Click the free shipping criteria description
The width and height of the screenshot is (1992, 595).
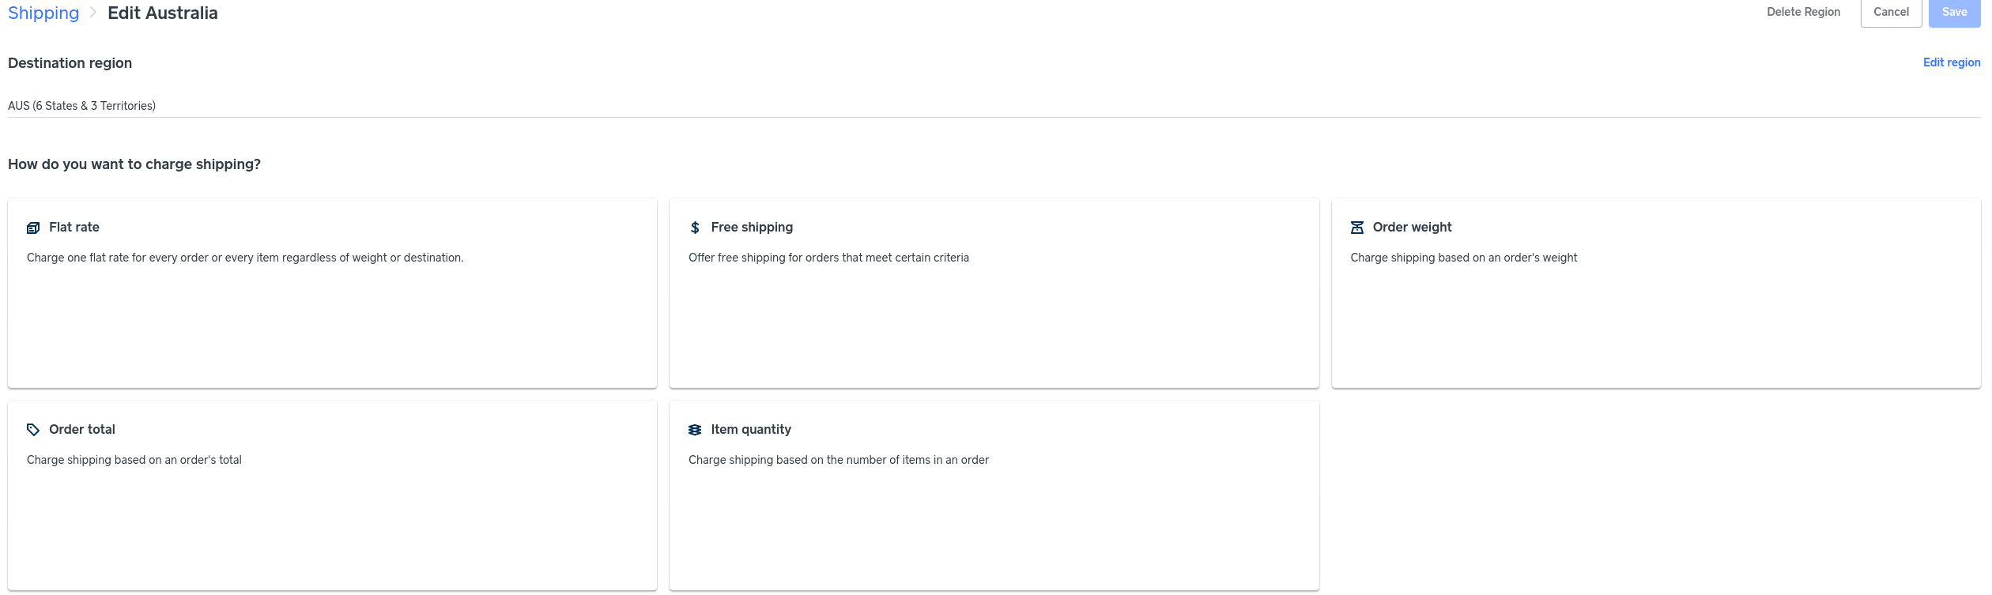click(x=828, y=258)
